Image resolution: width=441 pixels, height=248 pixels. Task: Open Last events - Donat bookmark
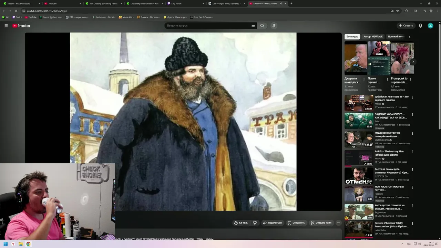point(104,17)
